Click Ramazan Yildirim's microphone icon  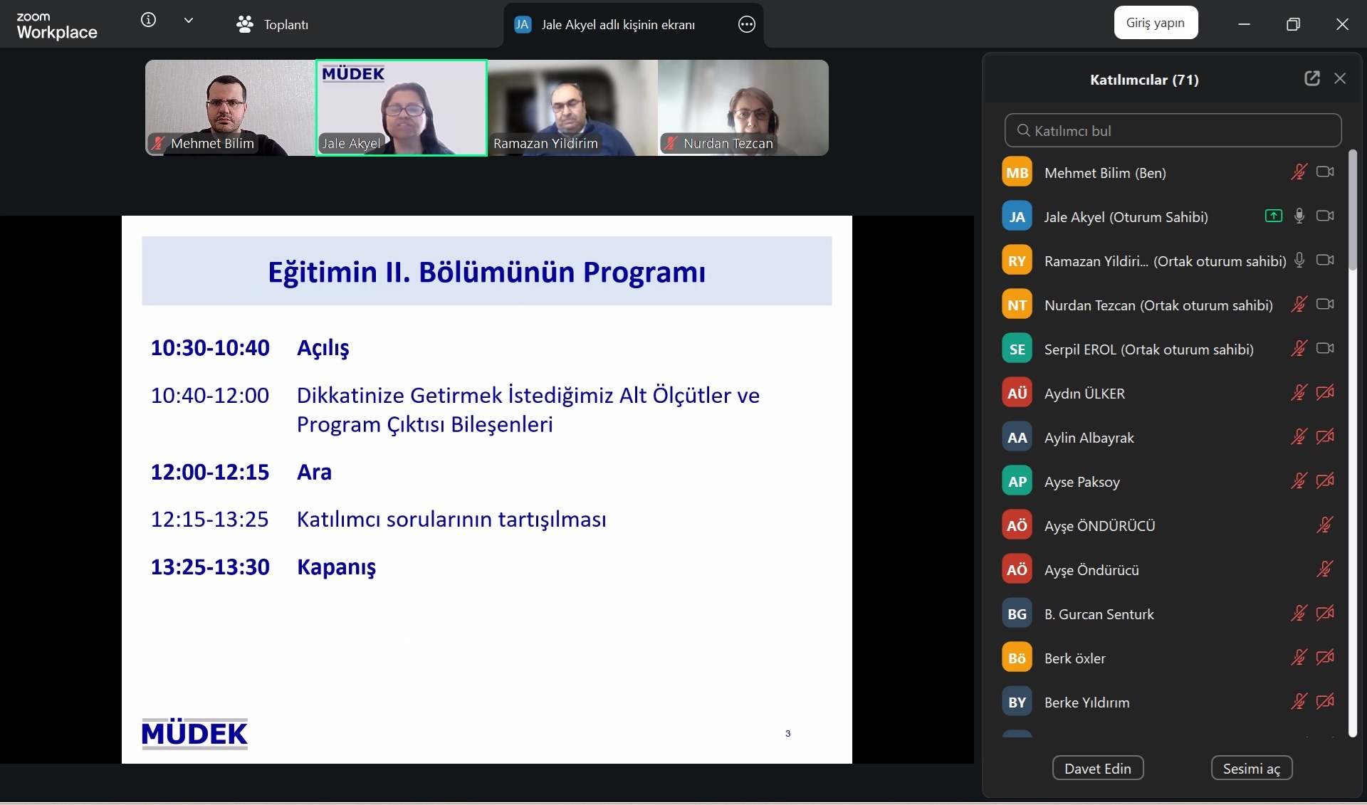[1299, 261]
